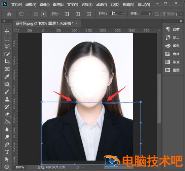Select the Clone Stamp tool
This screenshot has width=185, height=171.
pos(7,99)
